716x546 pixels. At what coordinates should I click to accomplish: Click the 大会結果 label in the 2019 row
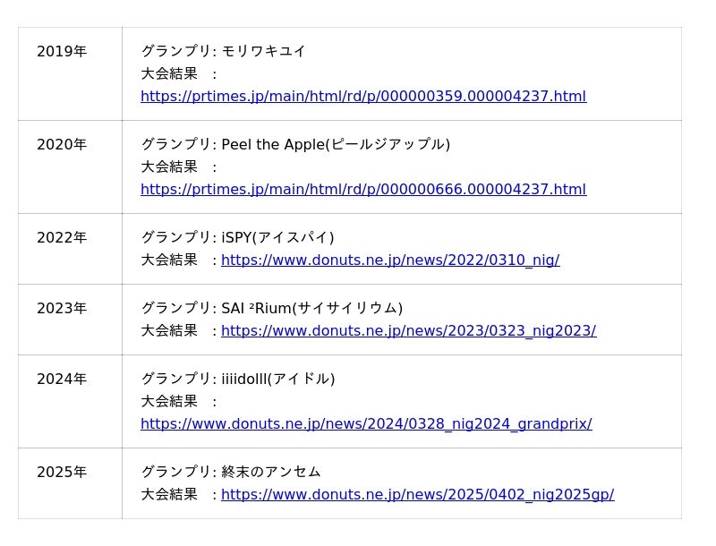[x=169, y=74]
